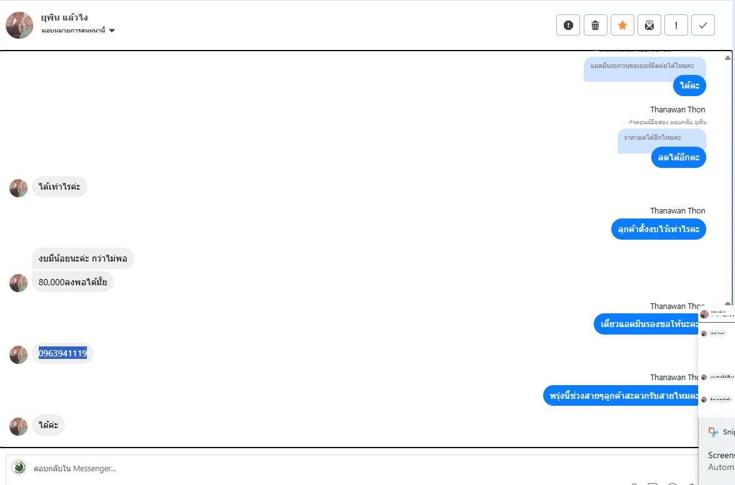The width and height of the screenshot is (735, 485).
Task: Mark conversation as spam via octagon icon
Action: (x=568, y=25)
